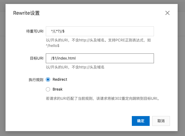Click the Rewrite设置 dialog title

pyautogui.click(x=26, y=13)
